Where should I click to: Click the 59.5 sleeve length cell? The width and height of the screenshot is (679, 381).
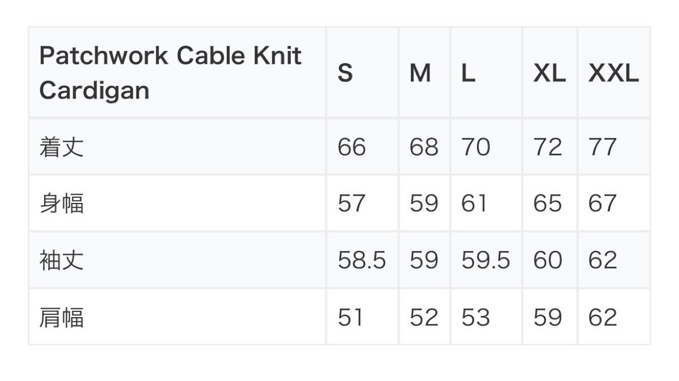pyautogui.click(x=486, y=260)
